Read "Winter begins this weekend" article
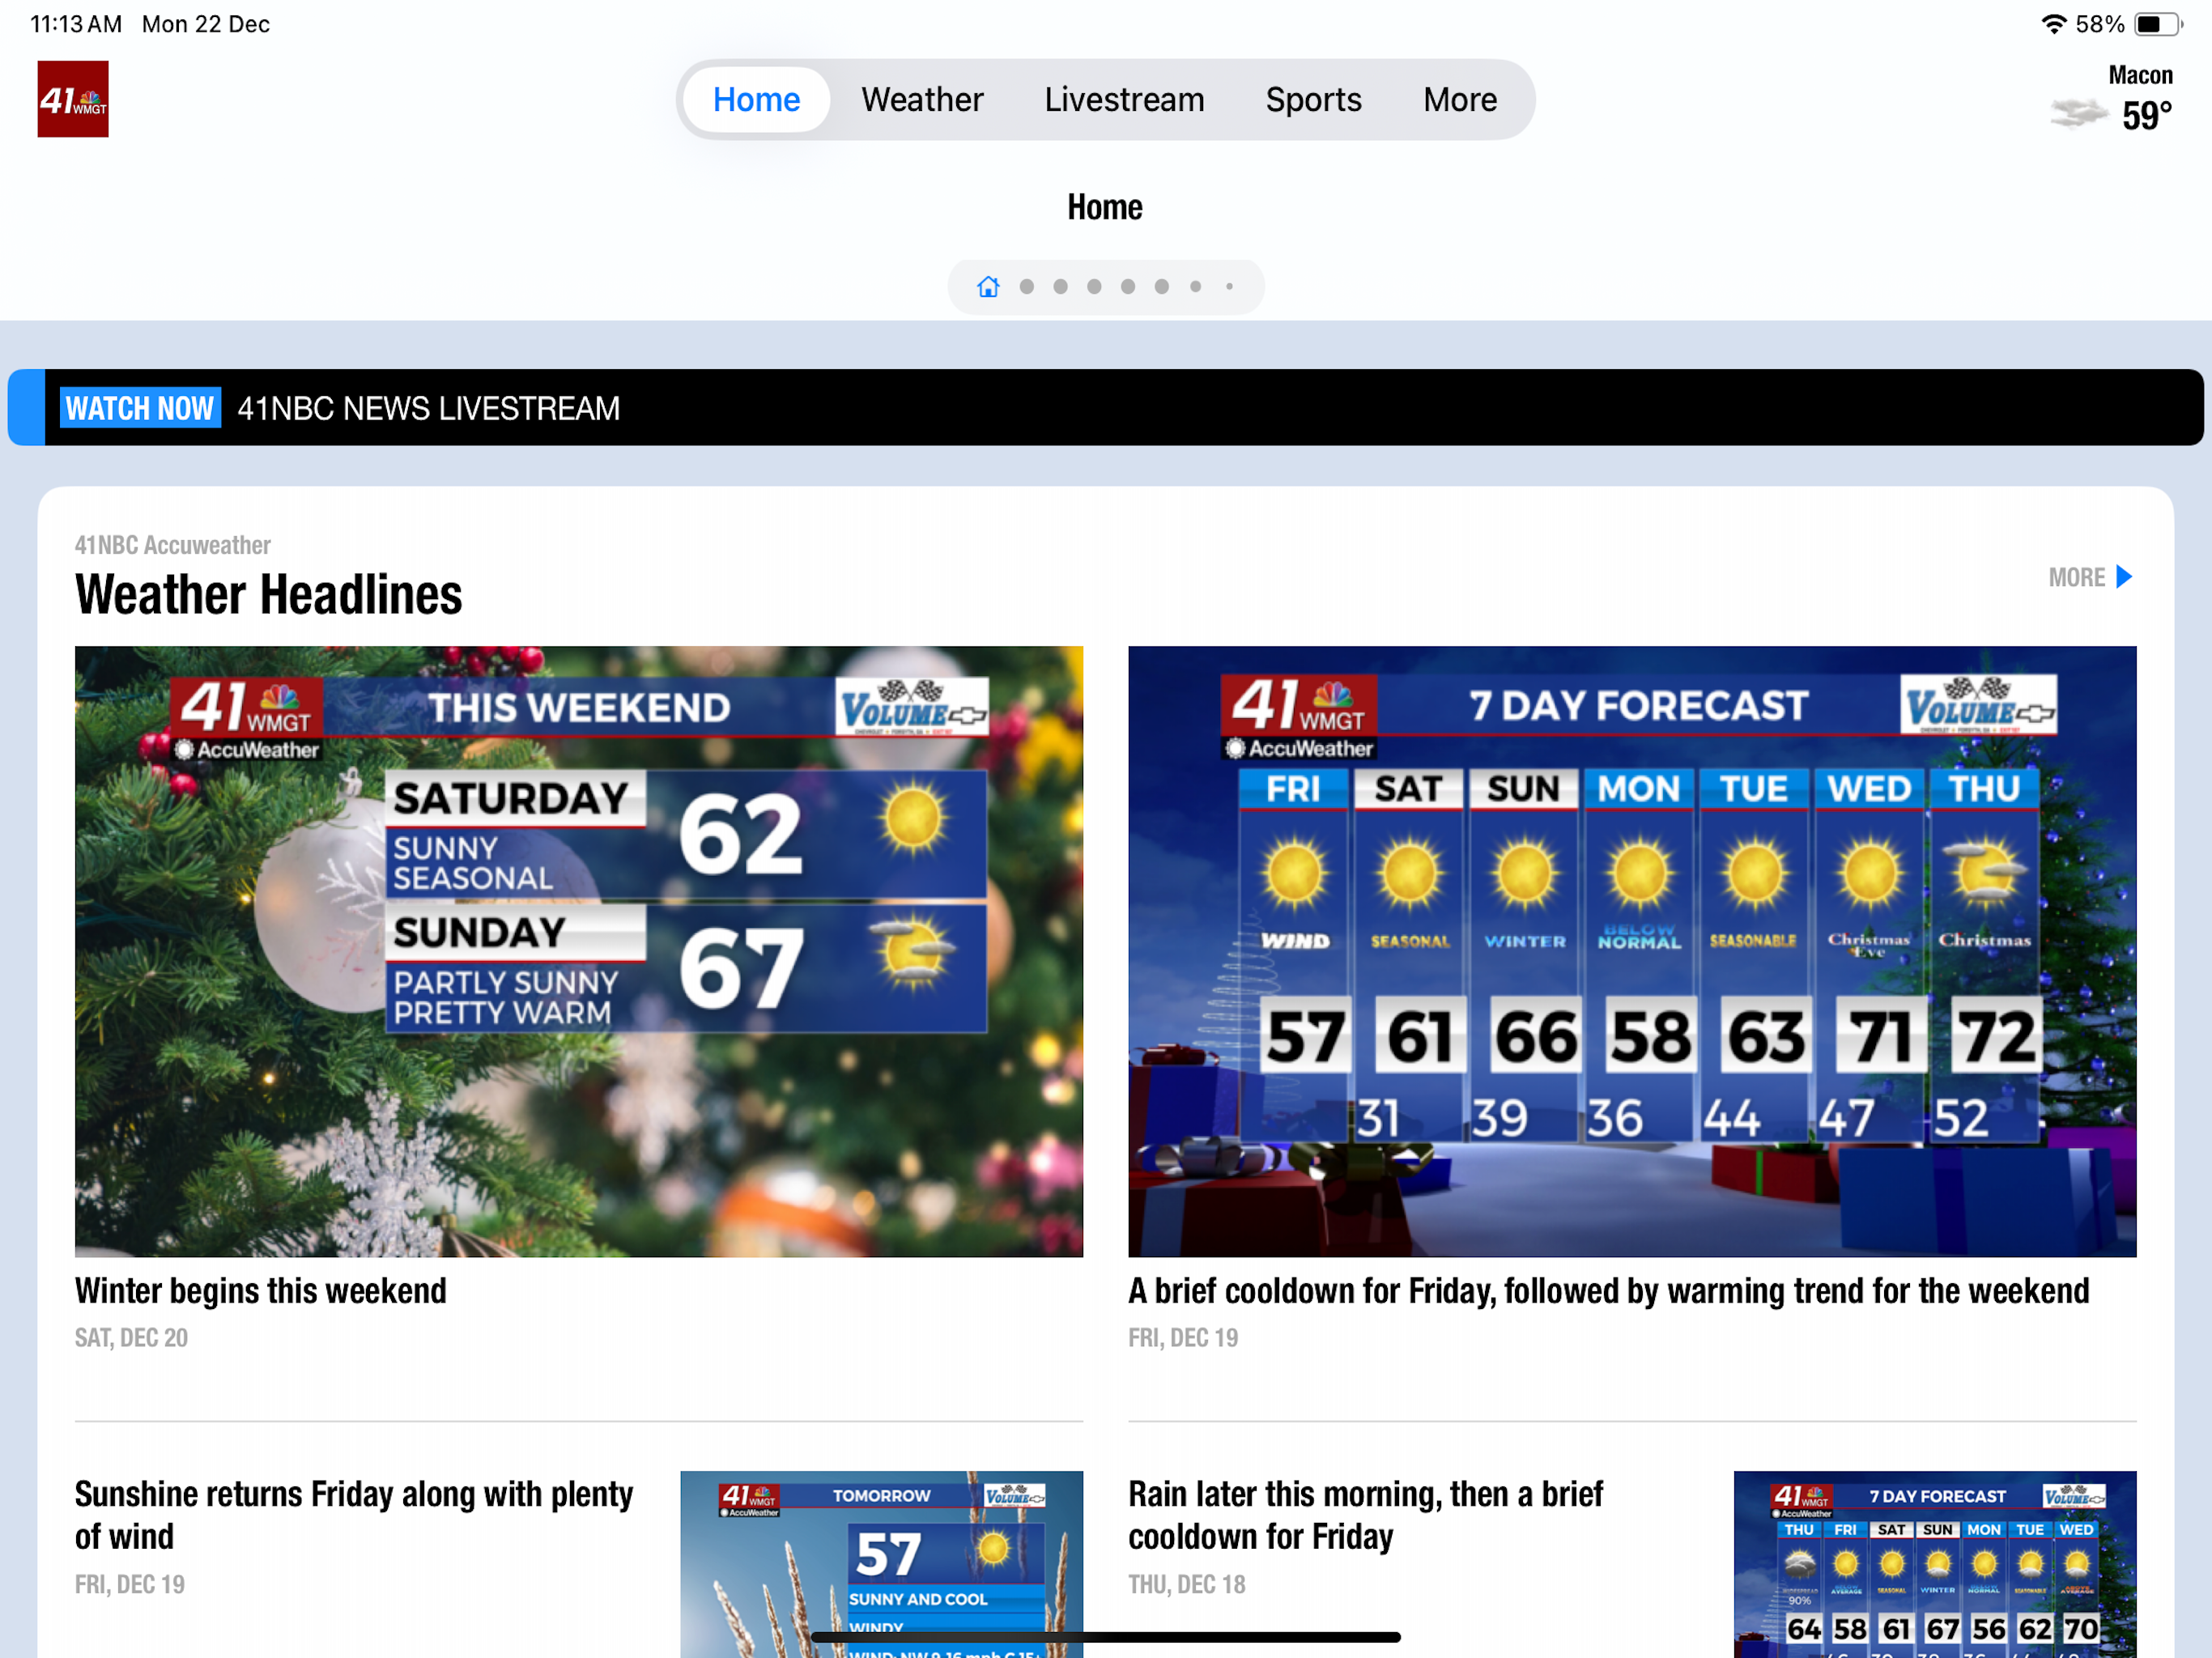 (x=261, y=1291)
